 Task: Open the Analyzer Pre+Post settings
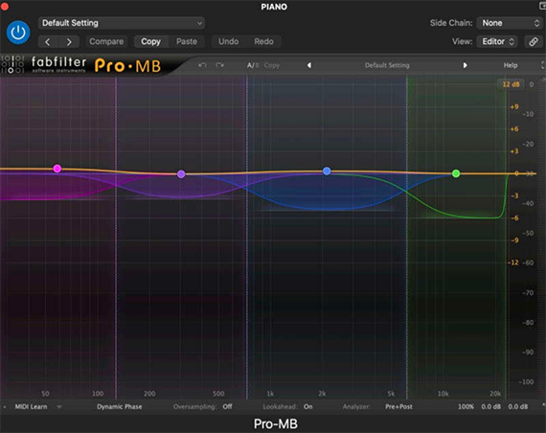coord(398,406)
